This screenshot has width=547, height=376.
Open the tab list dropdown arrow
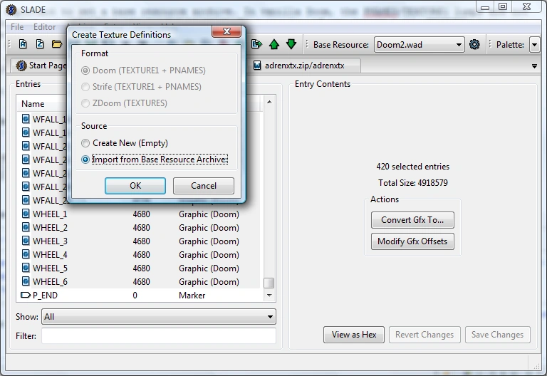534,66
